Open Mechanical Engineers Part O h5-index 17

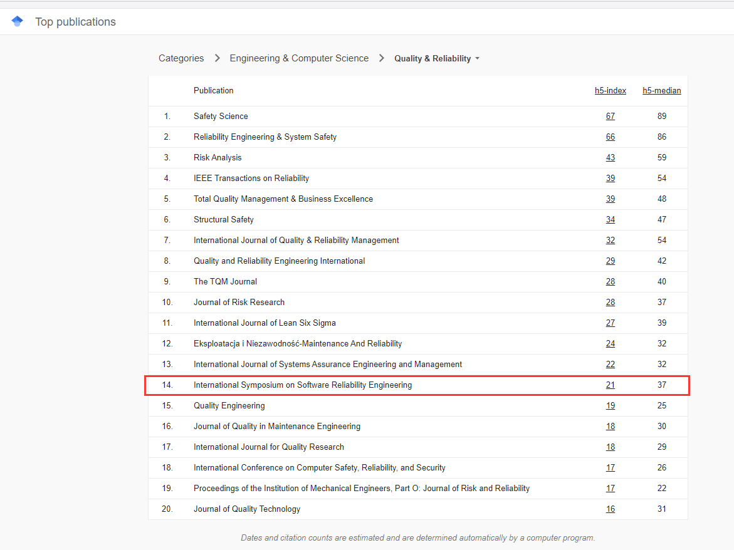pos(611,488)
